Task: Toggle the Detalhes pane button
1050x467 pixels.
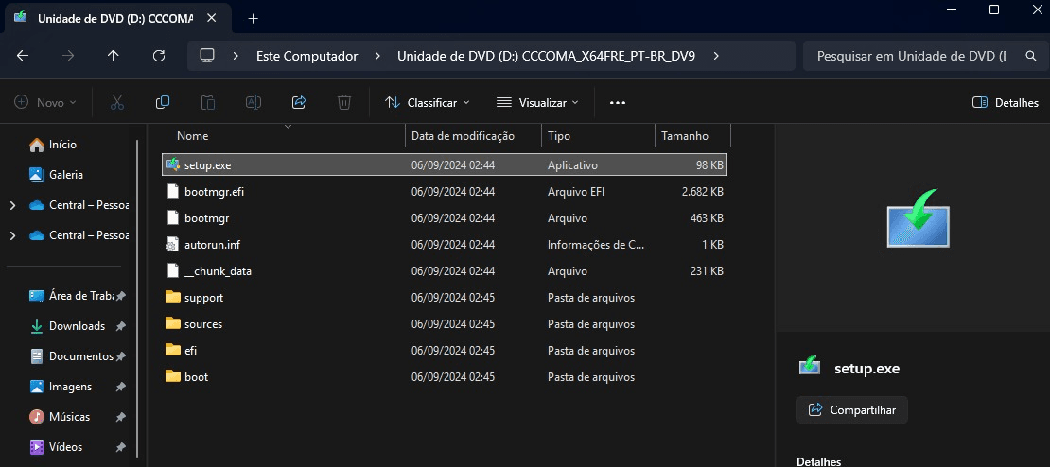Action: click(x=1006, y=102)
